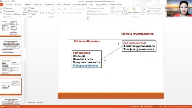
Task: Toggle Italic (К) formatting
Action: (x=43, y=13)
